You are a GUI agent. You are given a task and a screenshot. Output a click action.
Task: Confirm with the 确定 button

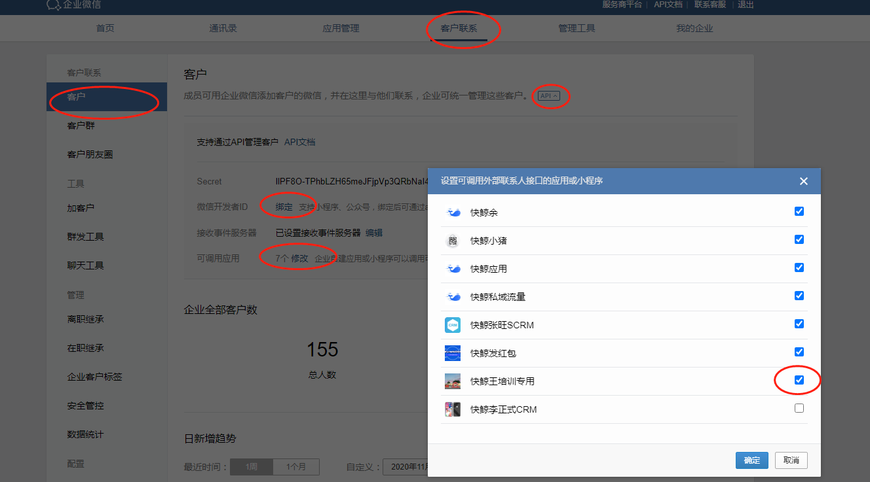point(752,460)
